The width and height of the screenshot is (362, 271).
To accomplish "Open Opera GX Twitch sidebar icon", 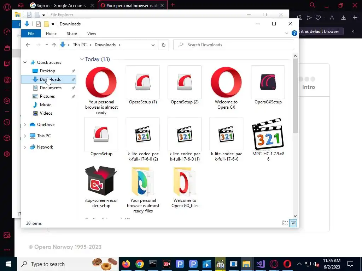I will click(x=7, y=64).
